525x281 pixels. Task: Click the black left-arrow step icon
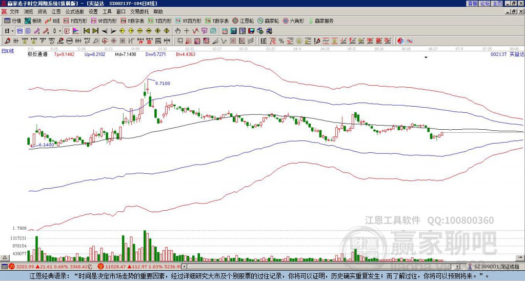click(105, 31)
